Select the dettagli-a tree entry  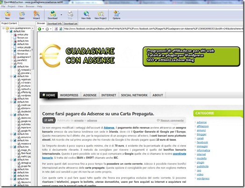pyautogui.click(x=26, y=163)
